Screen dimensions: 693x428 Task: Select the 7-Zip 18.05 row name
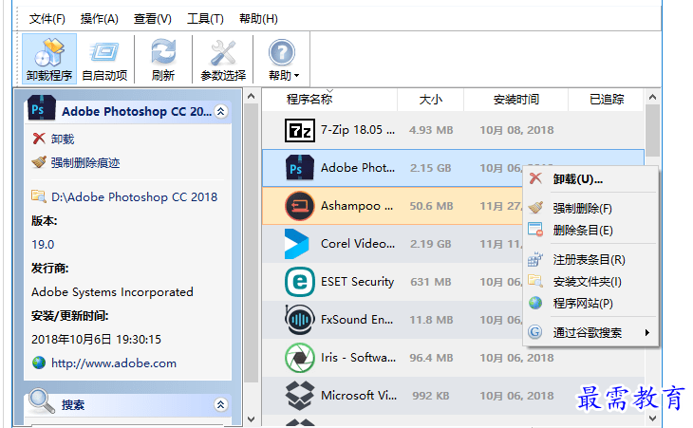358,130
